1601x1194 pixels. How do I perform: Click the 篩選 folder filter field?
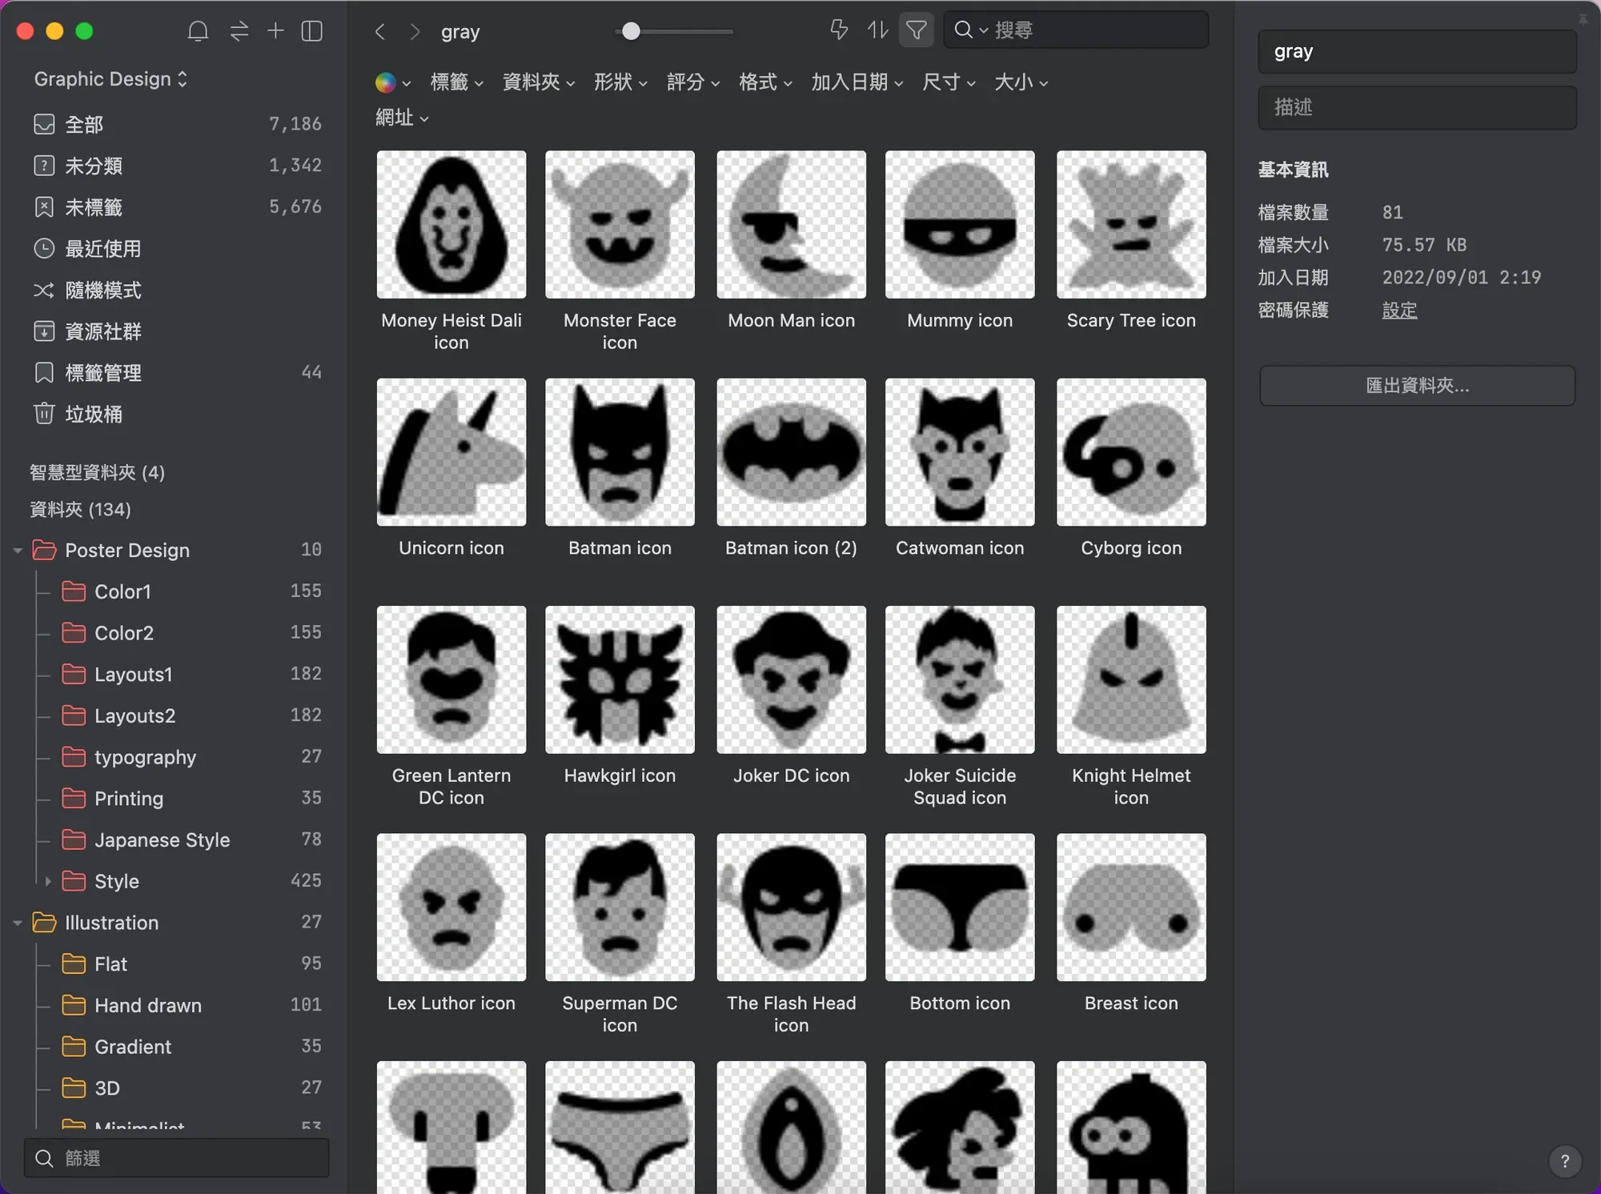coord(177,1158)
